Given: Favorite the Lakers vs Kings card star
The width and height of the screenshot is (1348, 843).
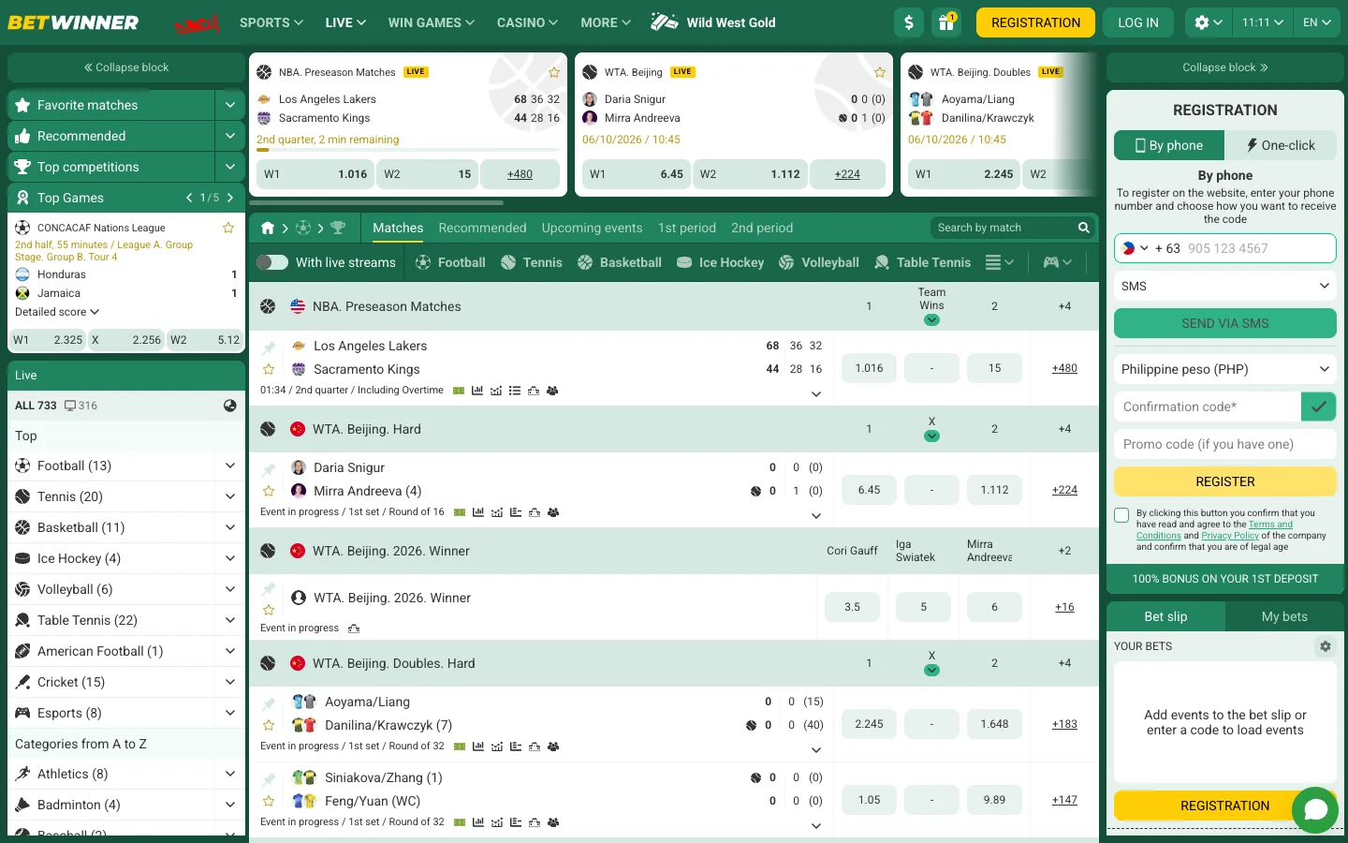Looking at the screenshot, I should click(x=554, y=72).
